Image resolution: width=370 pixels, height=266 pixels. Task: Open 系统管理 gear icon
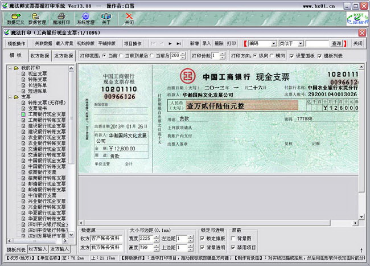click(85, 19)
